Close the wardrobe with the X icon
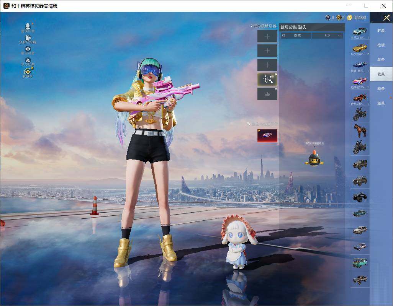 pos(386,18)
